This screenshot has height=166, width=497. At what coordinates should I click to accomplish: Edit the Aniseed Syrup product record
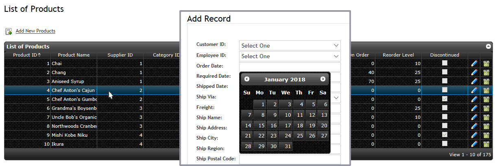474,81
